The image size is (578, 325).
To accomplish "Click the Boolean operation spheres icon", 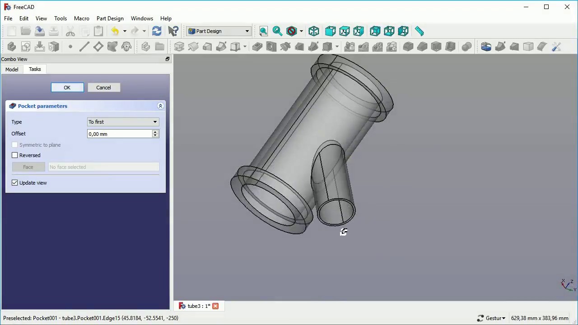I will pos(467,46).
